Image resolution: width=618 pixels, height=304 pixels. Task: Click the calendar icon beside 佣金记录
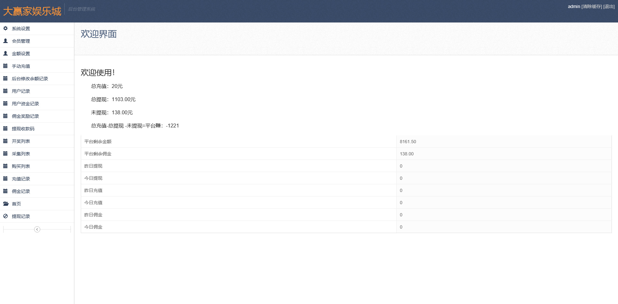tap(5, 191)
